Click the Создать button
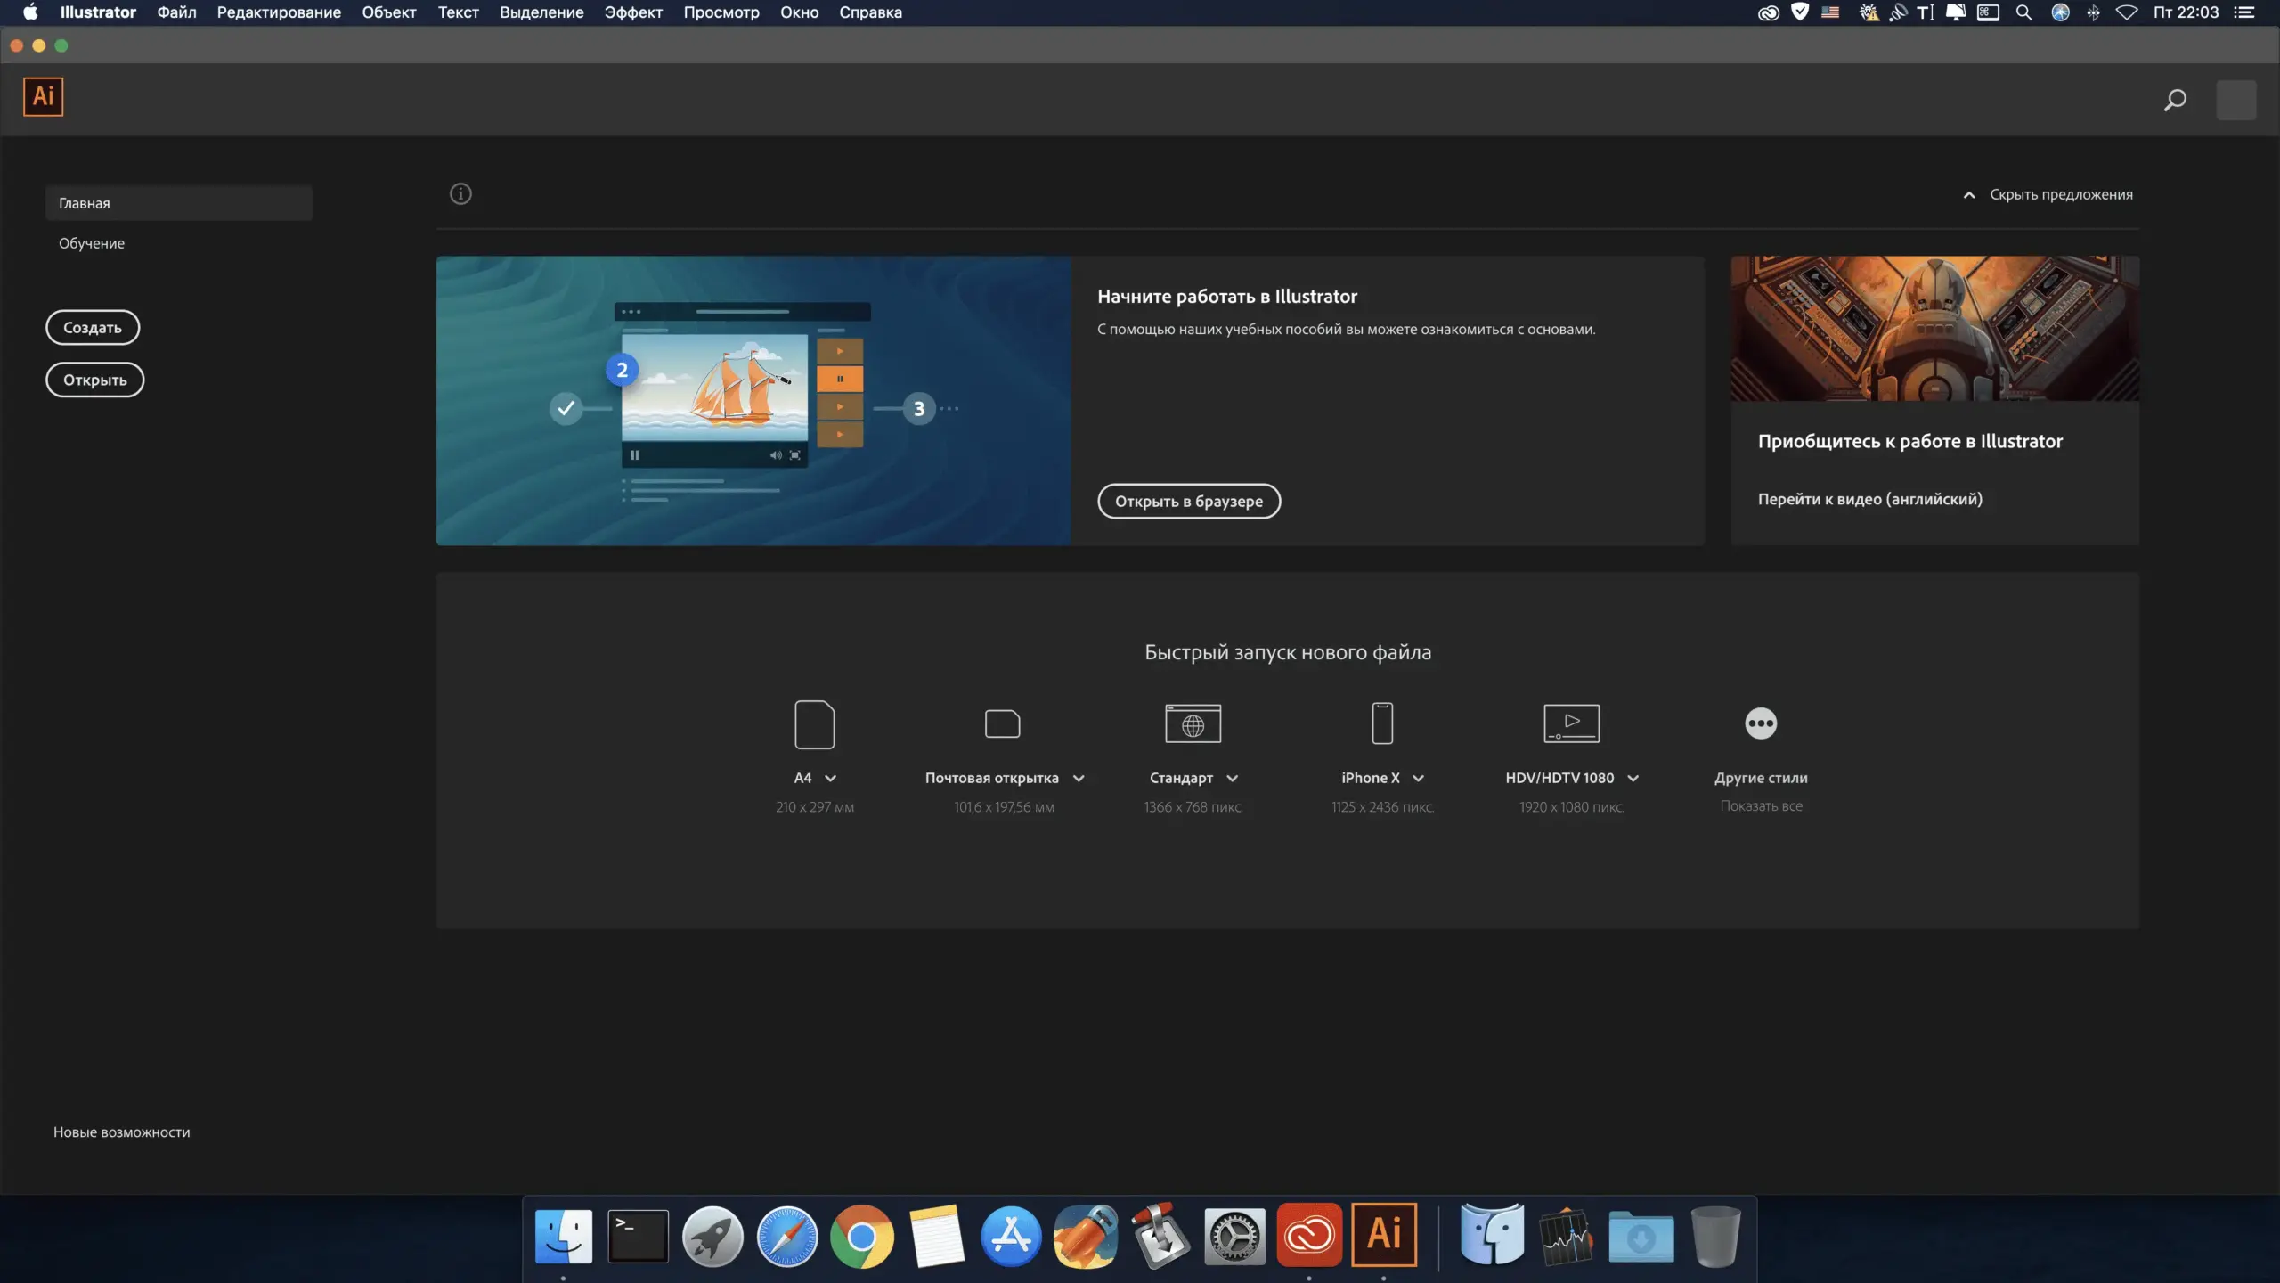Viewport: 2280px width, 1283px height. (93, 327)
